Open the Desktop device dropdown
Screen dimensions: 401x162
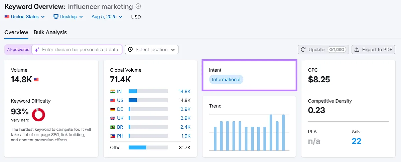(68, 17)
